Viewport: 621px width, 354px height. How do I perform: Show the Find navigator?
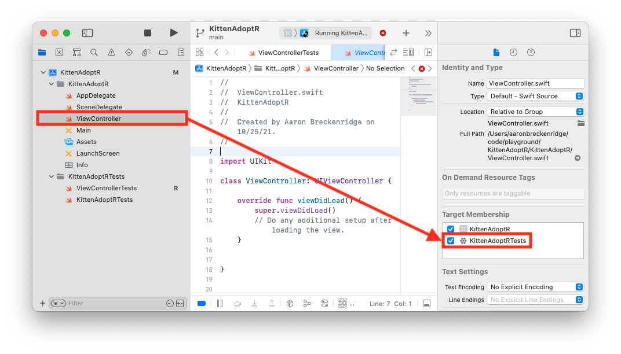click(94, 52)
